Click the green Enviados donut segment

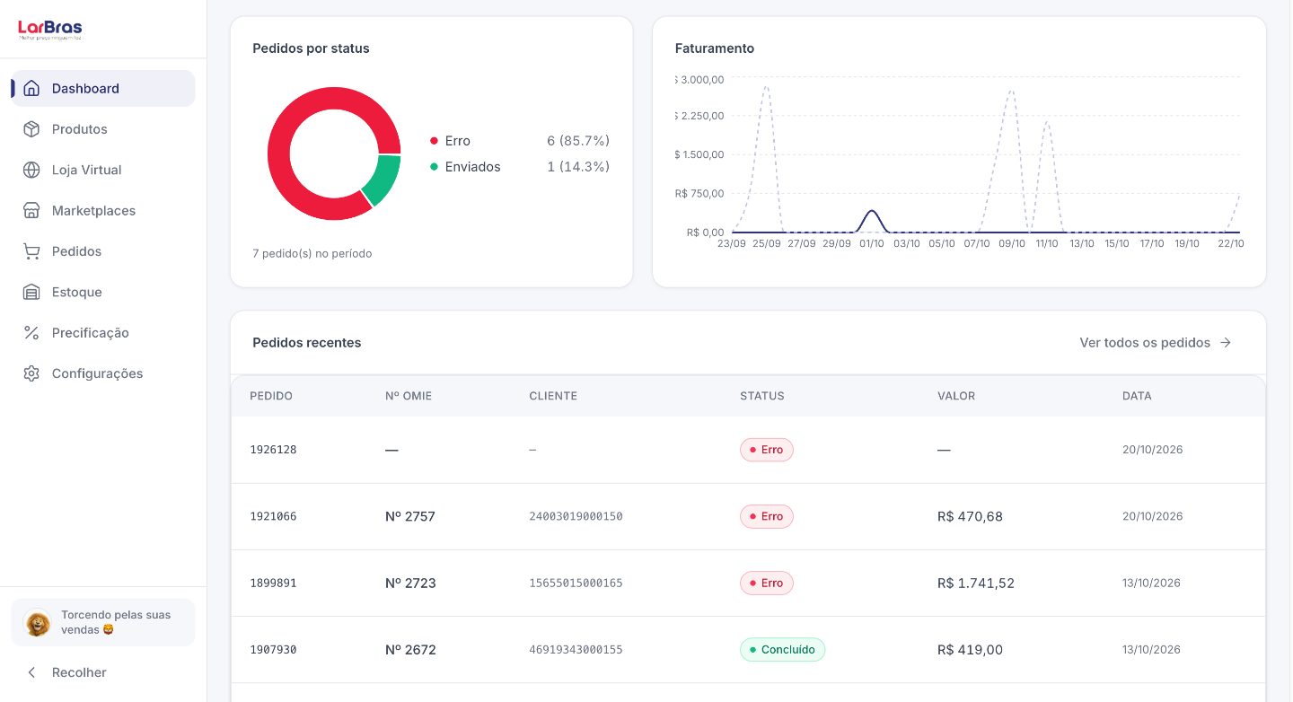[383, 180]
